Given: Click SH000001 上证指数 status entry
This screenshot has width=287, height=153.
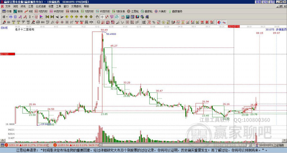Looking at the screenshot, I should [x=271, y=145].
